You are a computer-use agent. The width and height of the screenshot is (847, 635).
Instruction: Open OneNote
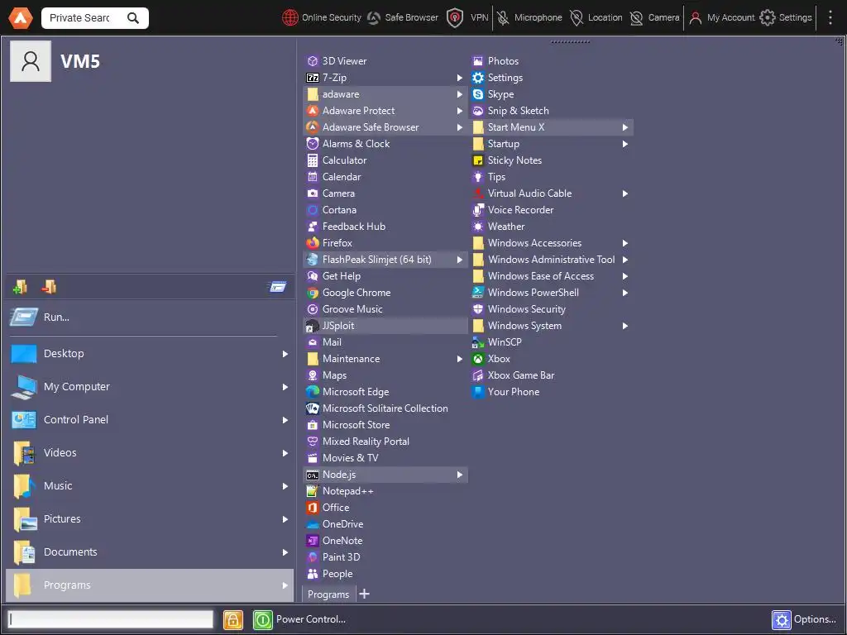pos(386,541)
